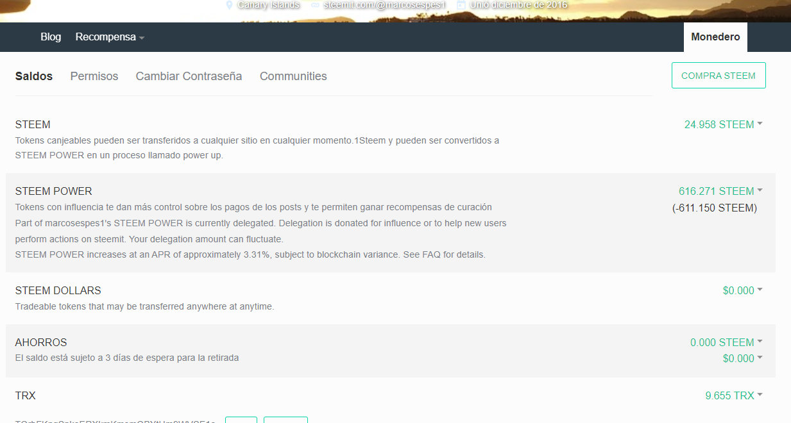Select the delegated (-611.150 STEEM) amount
Viewport: 791px width, 423px height.
point(715,208)
